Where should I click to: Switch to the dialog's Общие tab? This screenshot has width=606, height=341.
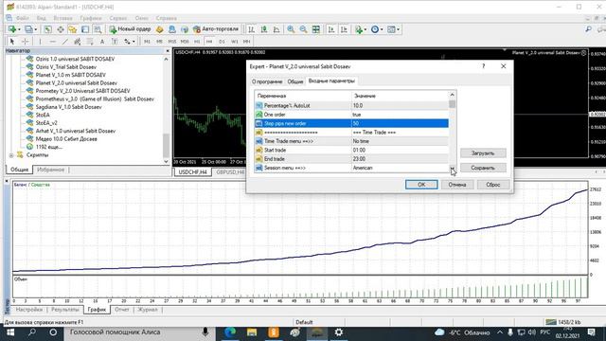(294, 81)
